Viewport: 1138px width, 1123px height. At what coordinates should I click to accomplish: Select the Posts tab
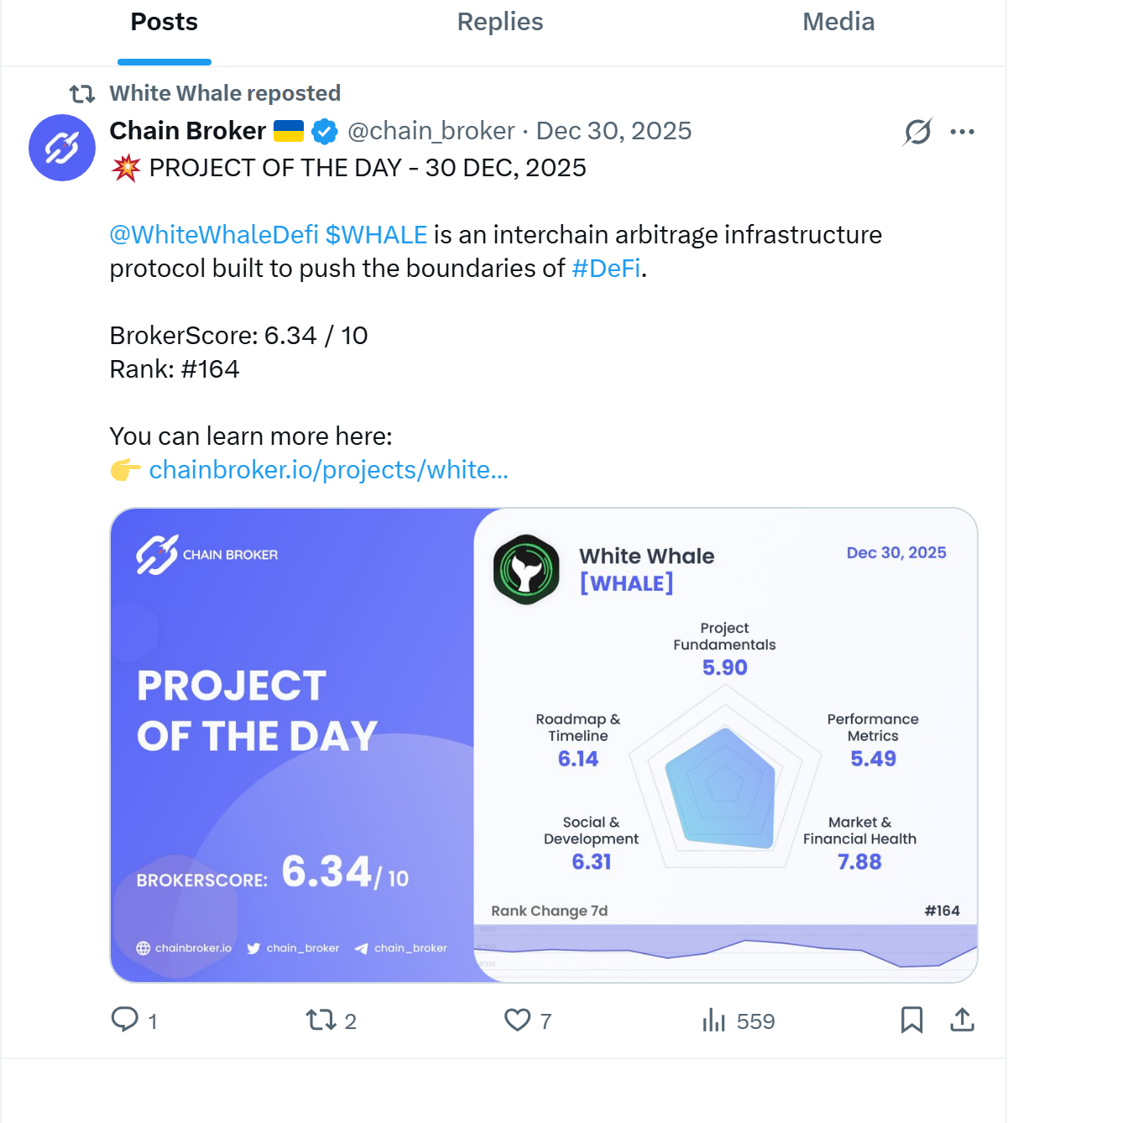click(164, 22)
